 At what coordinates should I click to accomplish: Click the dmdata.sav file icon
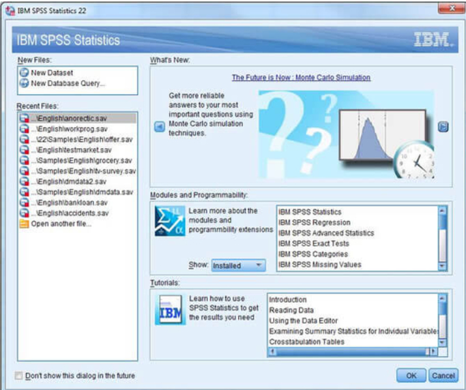point(24,192)
